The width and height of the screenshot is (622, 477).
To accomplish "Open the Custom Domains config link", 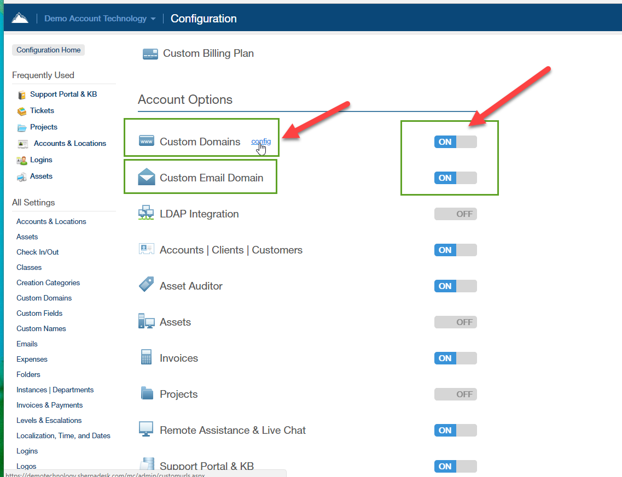I will click(260, 142).
